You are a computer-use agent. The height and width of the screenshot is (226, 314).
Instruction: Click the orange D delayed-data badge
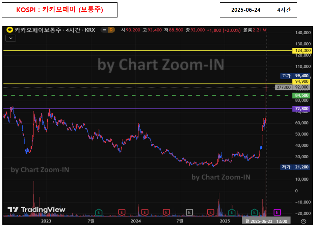click(111, 30)
